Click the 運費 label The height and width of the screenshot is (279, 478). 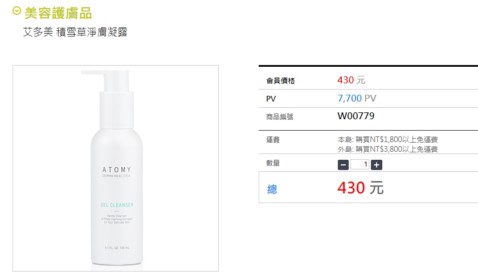coord(273,139)
